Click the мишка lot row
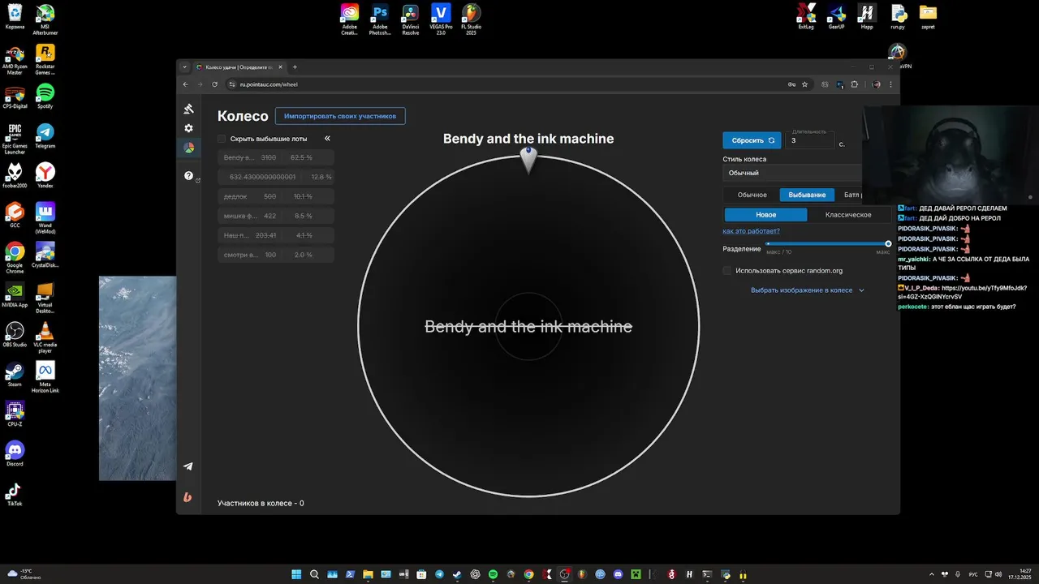Image resolution: width=1039 pixels, height=584 pixels. click(x=276, y=216)
